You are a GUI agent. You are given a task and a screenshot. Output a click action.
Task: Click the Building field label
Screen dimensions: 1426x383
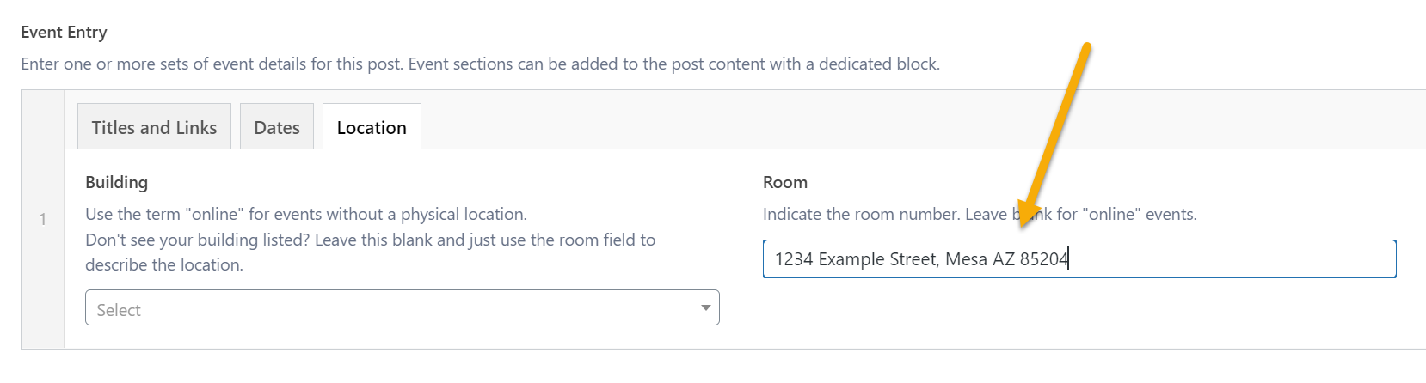pyautogui.click(x=116, y=182)
